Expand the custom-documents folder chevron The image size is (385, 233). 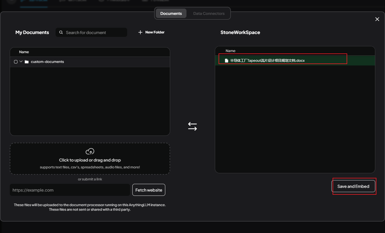click(x=21, y=62)
